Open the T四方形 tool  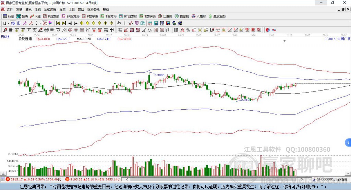coord(109,16)
